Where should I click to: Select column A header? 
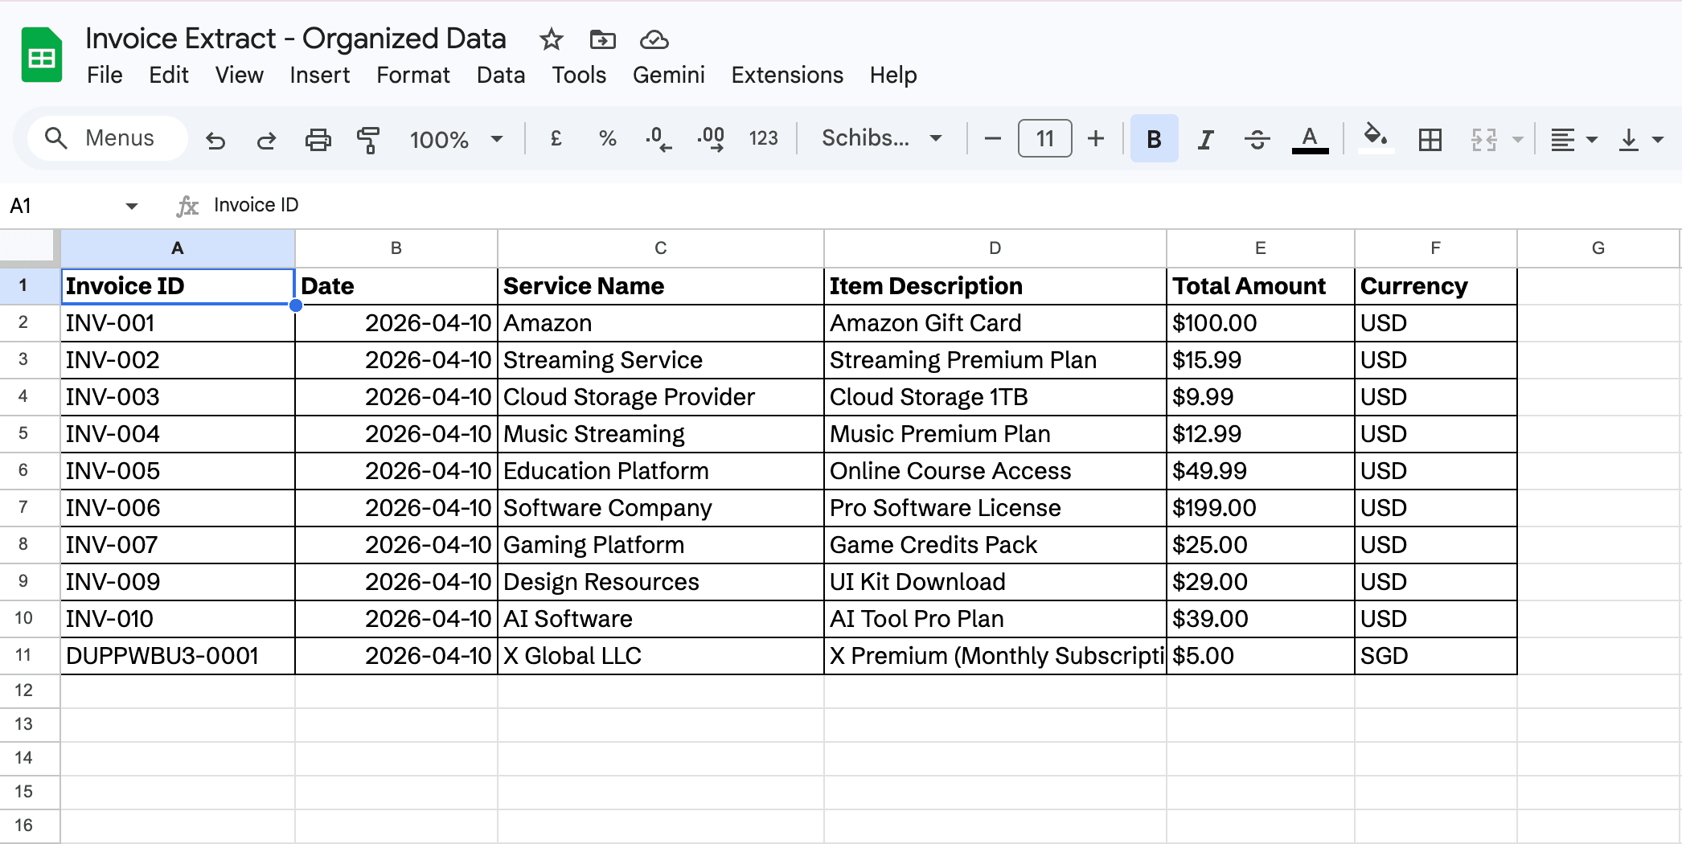[178, 248]
